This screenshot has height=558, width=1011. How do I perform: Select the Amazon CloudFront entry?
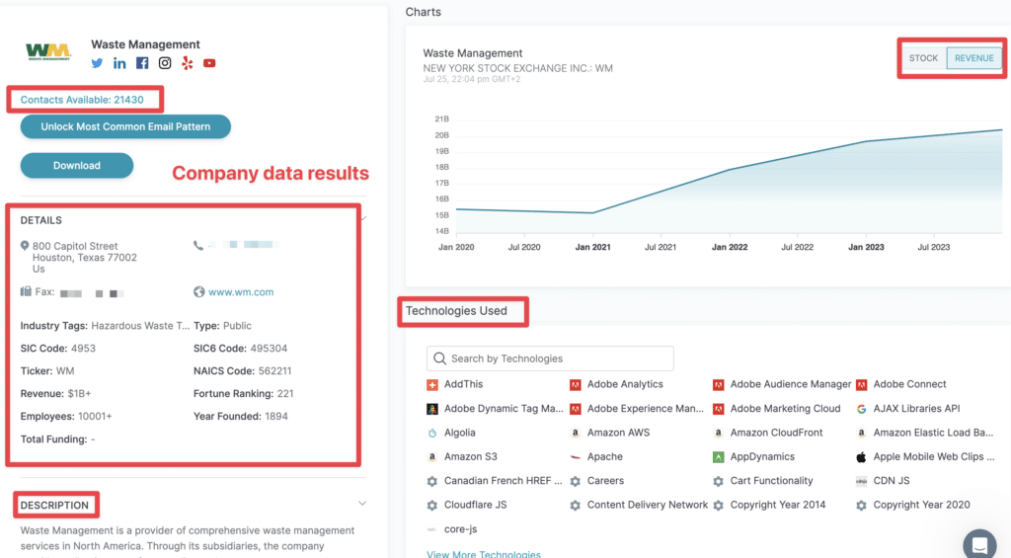click(x=776, y=433)
